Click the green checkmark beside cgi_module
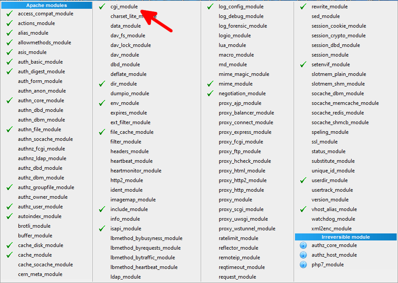This screenshot has width=398, height=283. point(102,7)
